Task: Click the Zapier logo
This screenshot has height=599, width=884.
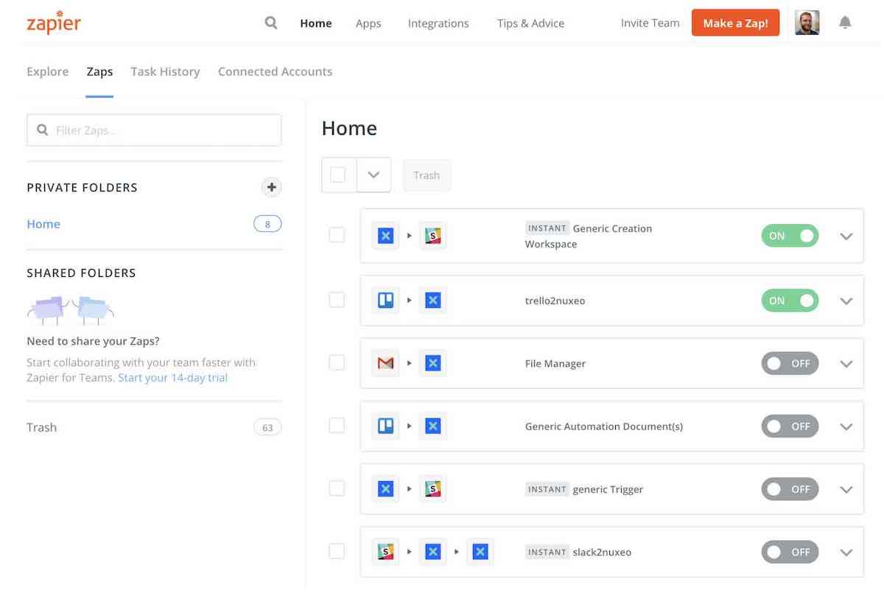Action: [54, 23]
